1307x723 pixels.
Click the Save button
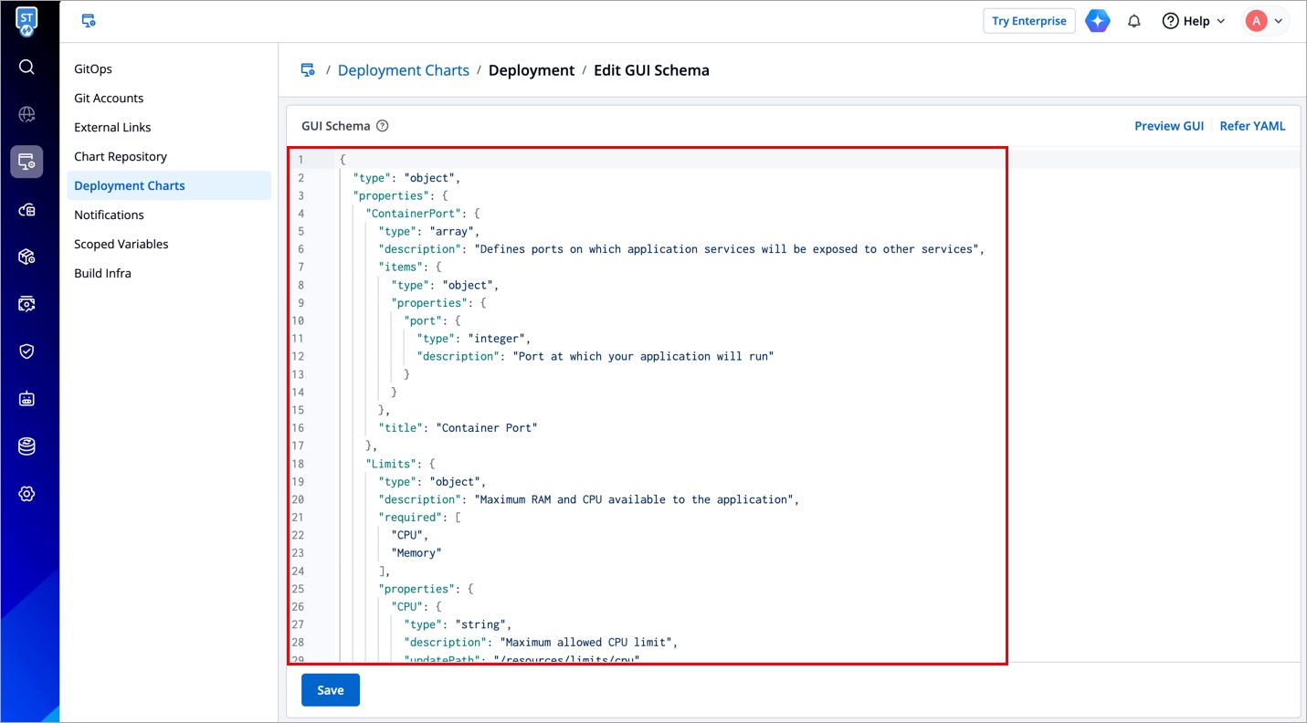[331, 690]
